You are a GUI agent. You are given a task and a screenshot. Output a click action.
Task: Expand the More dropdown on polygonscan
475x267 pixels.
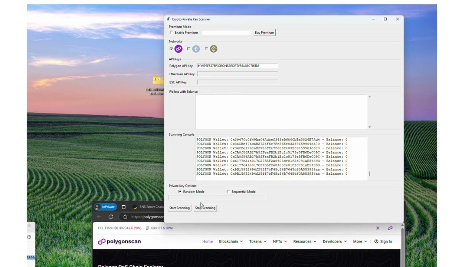click(360, 241)
